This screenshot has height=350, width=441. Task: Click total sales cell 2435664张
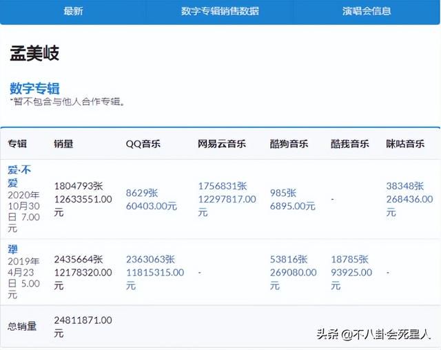(x=79, y=259)
